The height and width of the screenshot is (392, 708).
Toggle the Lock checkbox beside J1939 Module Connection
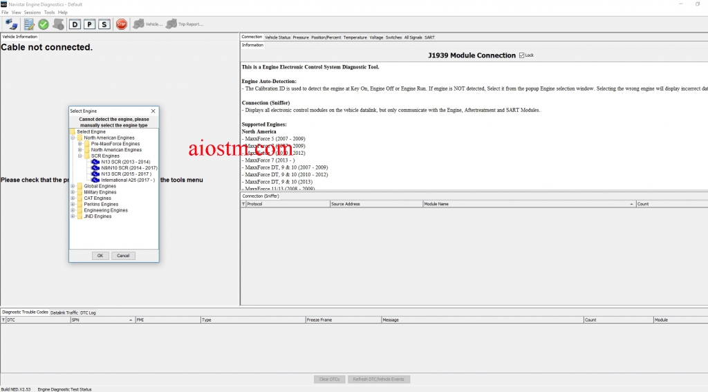[521, 55]
